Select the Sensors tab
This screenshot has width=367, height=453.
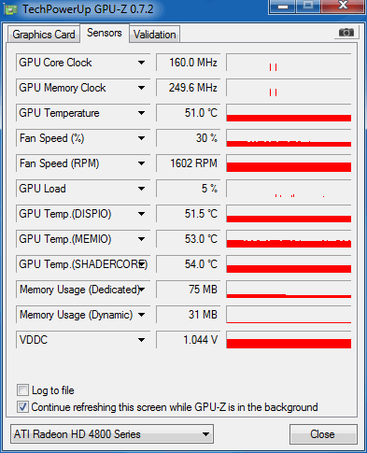[105, 33]
